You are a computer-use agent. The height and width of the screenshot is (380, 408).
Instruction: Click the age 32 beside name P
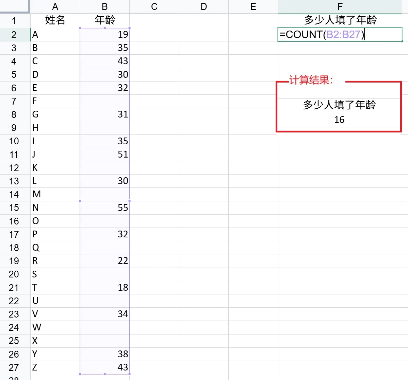pyautogui.click(x=104, y=234)
